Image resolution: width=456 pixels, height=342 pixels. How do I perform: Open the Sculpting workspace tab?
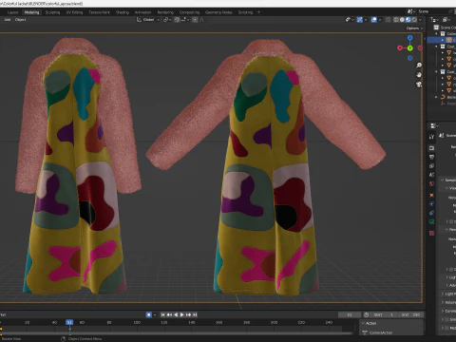52,12
